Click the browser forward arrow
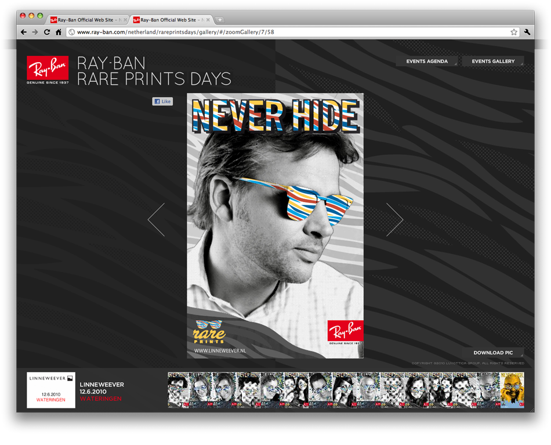 pyautogui.click(x=35, y=32)
